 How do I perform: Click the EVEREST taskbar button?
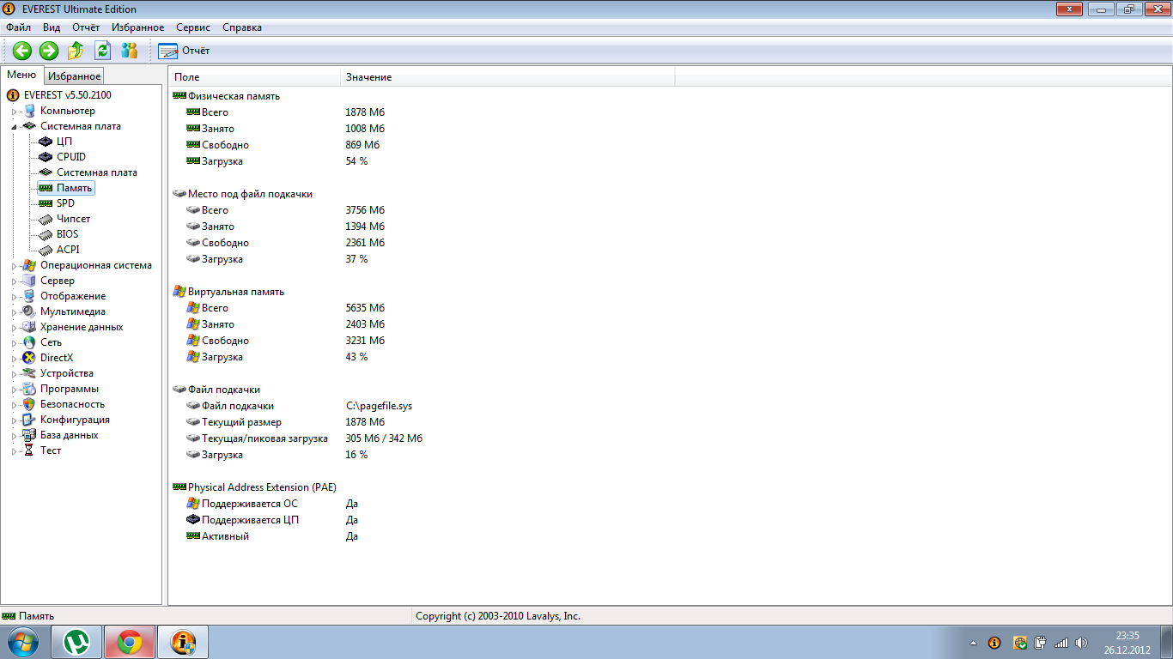(x=183, y=642)
